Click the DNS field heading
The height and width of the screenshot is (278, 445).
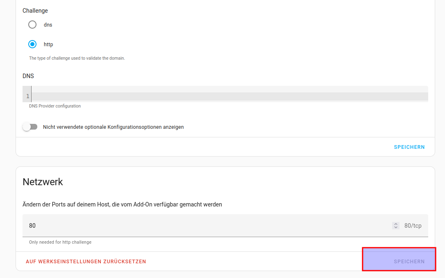point(28,76)
